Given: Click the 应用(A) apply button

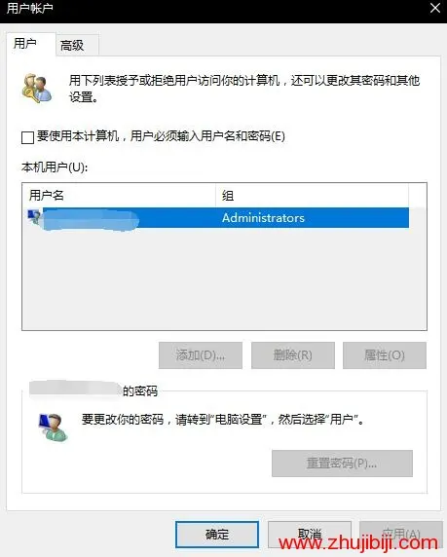Looking at the screenshot, I should coord(401,535).
